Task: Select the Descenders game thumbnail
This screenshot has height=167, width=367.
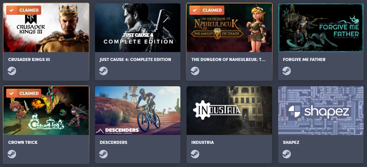Action: tap(138, 111)
